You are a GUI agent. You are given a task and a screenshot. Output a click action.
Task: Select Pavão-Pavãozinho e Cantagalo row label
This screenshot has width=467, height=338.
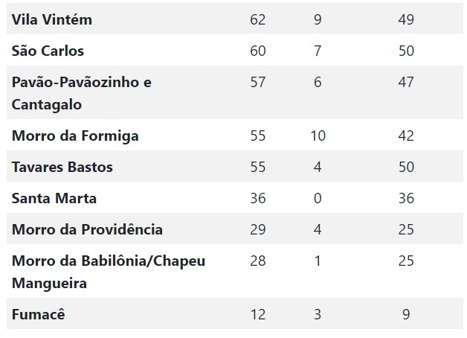(x=82, y=93)
